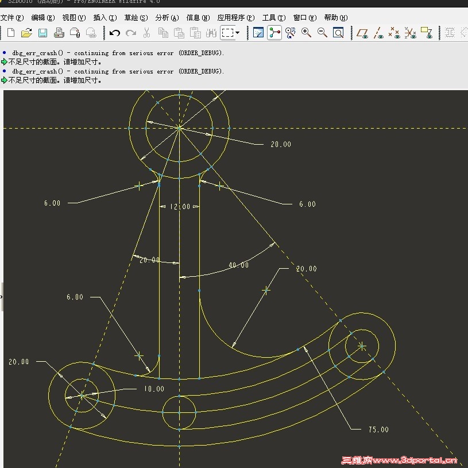Refit the sketch to the window
This screenshot has height=468, width=468.
pos(338,33)
